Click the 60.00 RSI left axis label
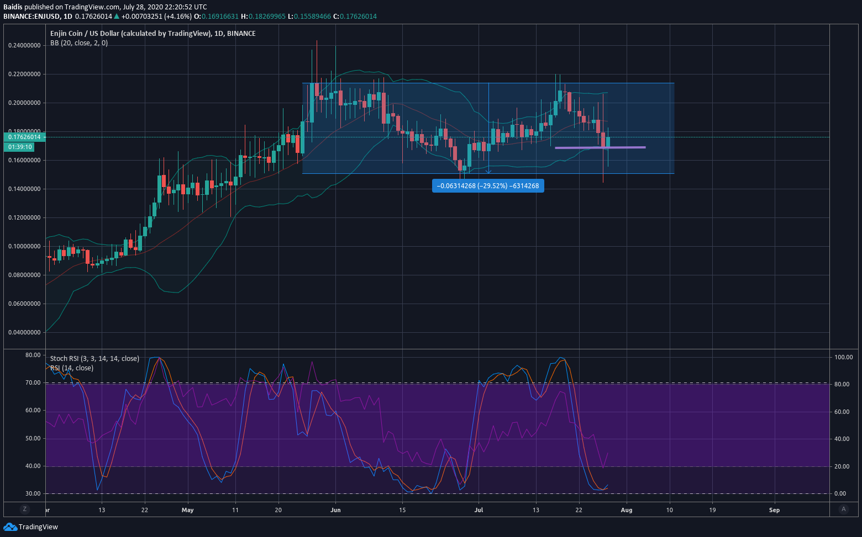862x537 pixels. (x=33, y=410)
